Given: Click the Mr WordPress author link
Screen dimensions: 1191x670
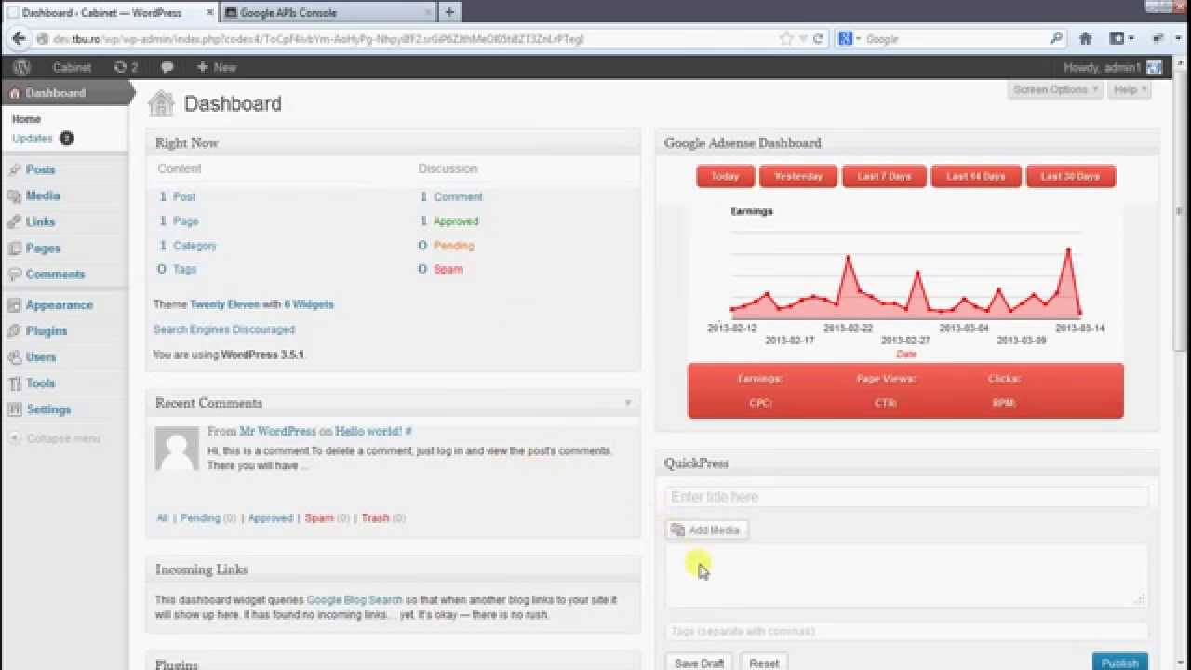Looking at the screenshot, I should (278, 431).
